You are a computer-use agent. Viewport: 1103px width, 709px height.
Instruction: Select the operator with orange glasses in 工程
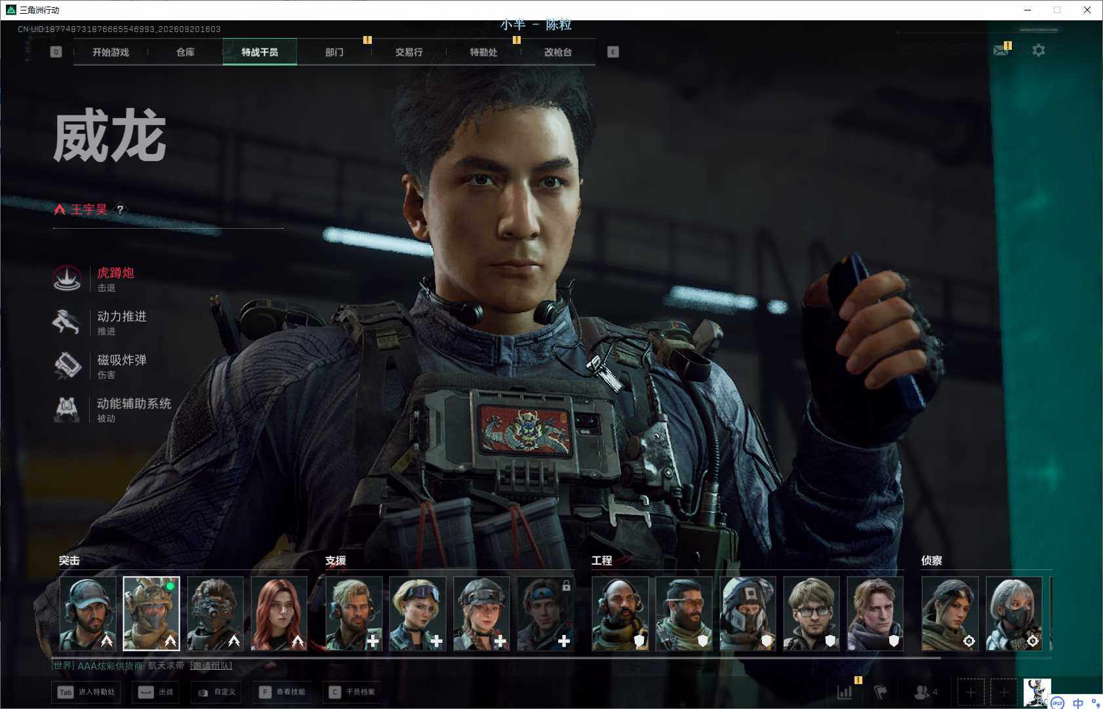(684, 614)
